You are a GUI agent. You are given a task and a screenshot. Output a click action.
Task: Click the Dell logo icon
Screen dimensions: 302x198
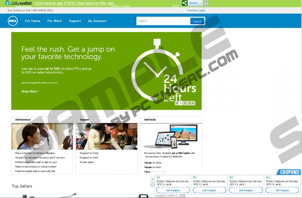tap(13, 21)
